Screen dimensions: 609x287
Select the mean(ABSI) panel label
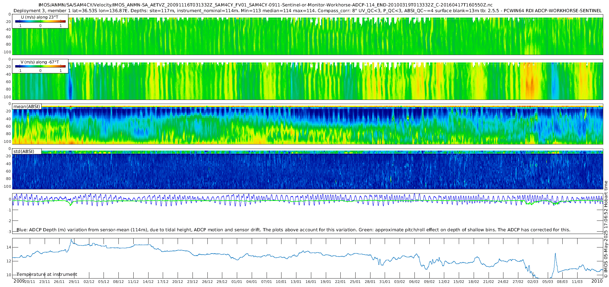(27, 107)
